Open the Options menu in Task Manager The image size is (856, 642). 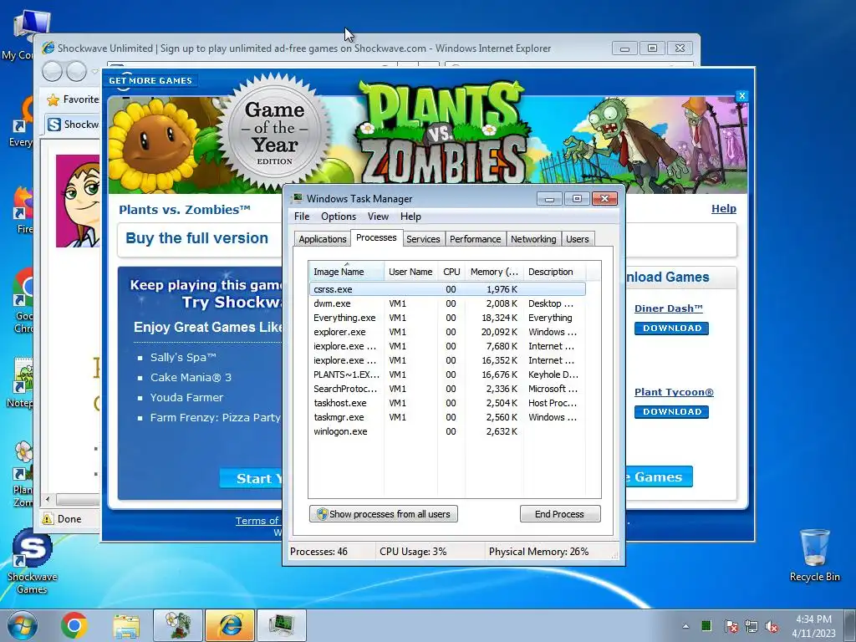pyautogui.click(x=339, y=217)
